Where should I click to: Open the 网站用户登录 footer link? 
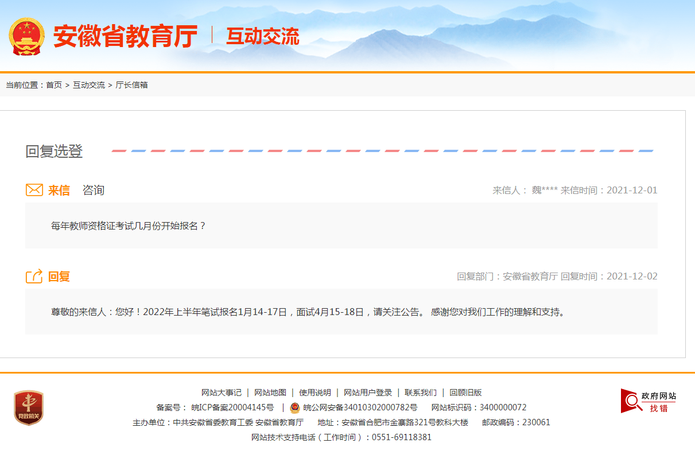(368, 393)
